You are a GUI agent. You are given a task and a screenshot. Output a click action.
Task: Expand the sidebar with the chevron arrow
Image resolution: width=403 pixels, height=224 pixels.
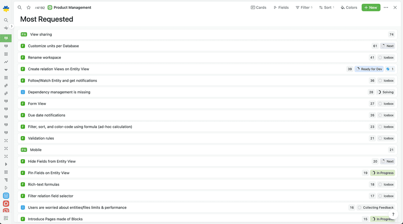coord(11,26)
